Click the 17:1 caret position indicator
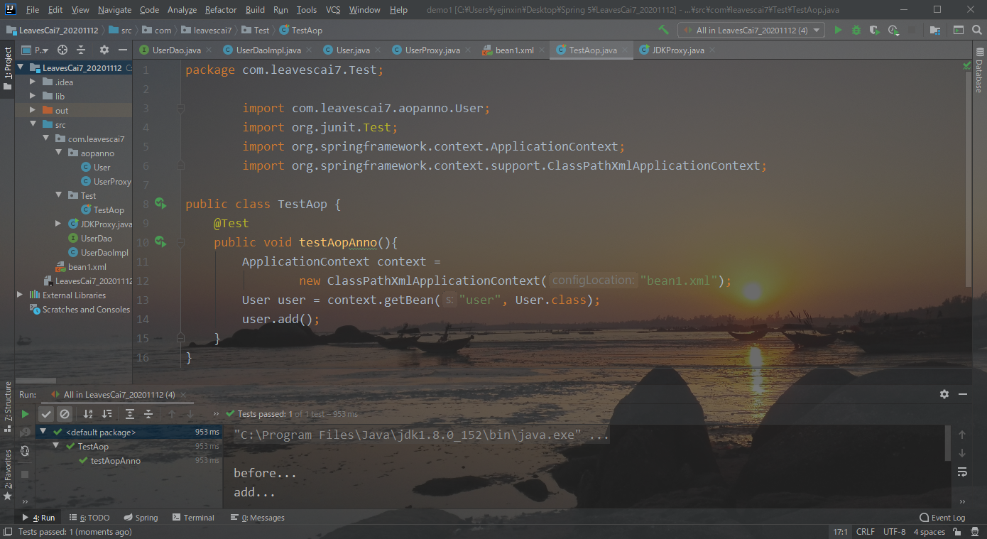 pos(840,532)
